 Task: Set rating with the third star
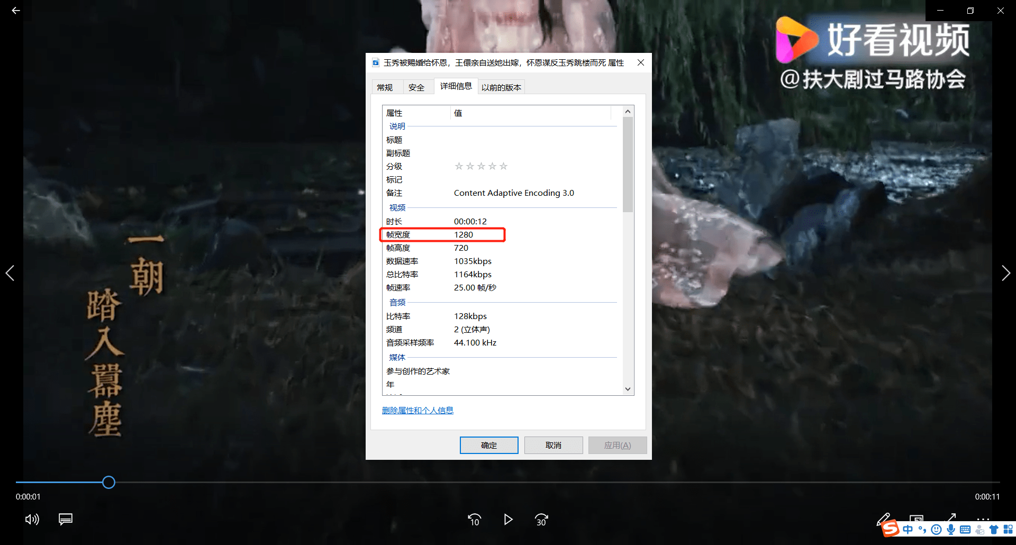click(x=481, y=166)
